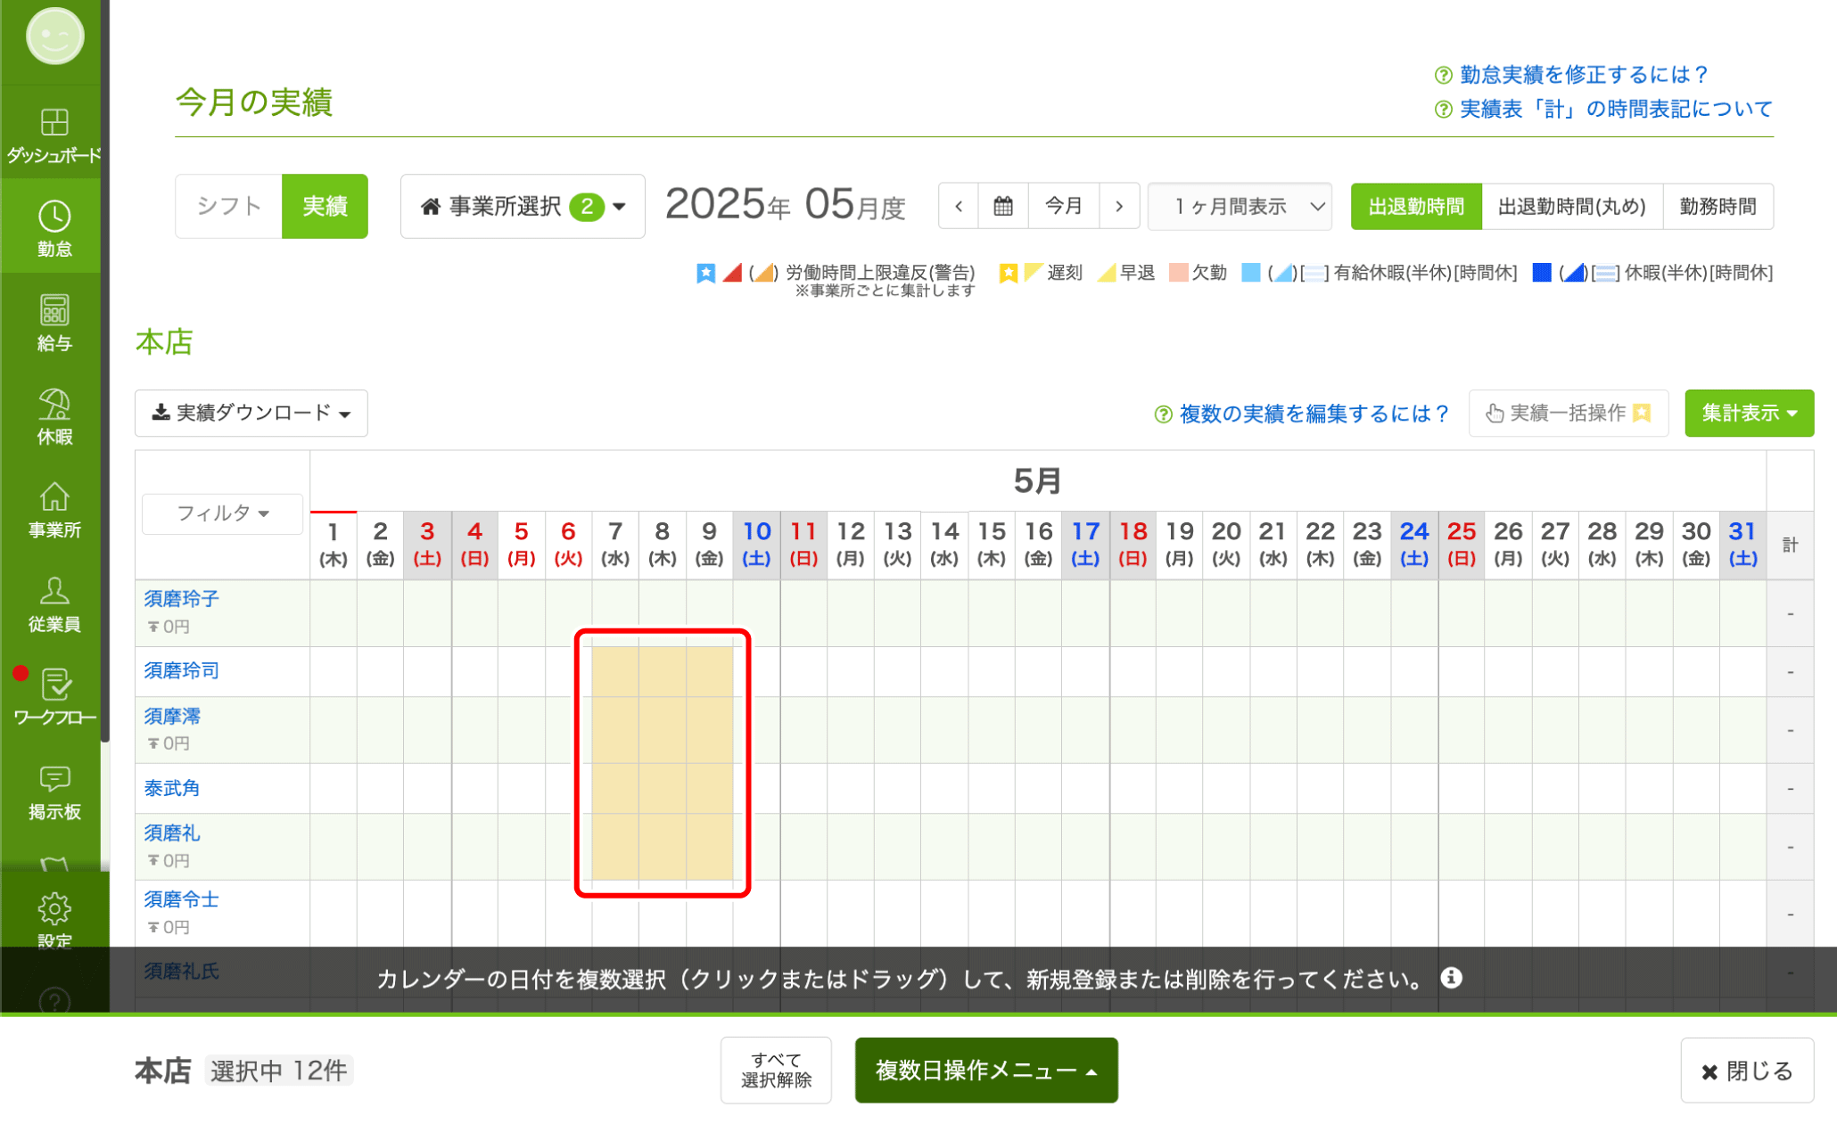The height and width of the screenshot is (1124, 1837).
Task: Select May 13 cell for 須摩澪
Action: click(x=898, y=730)
